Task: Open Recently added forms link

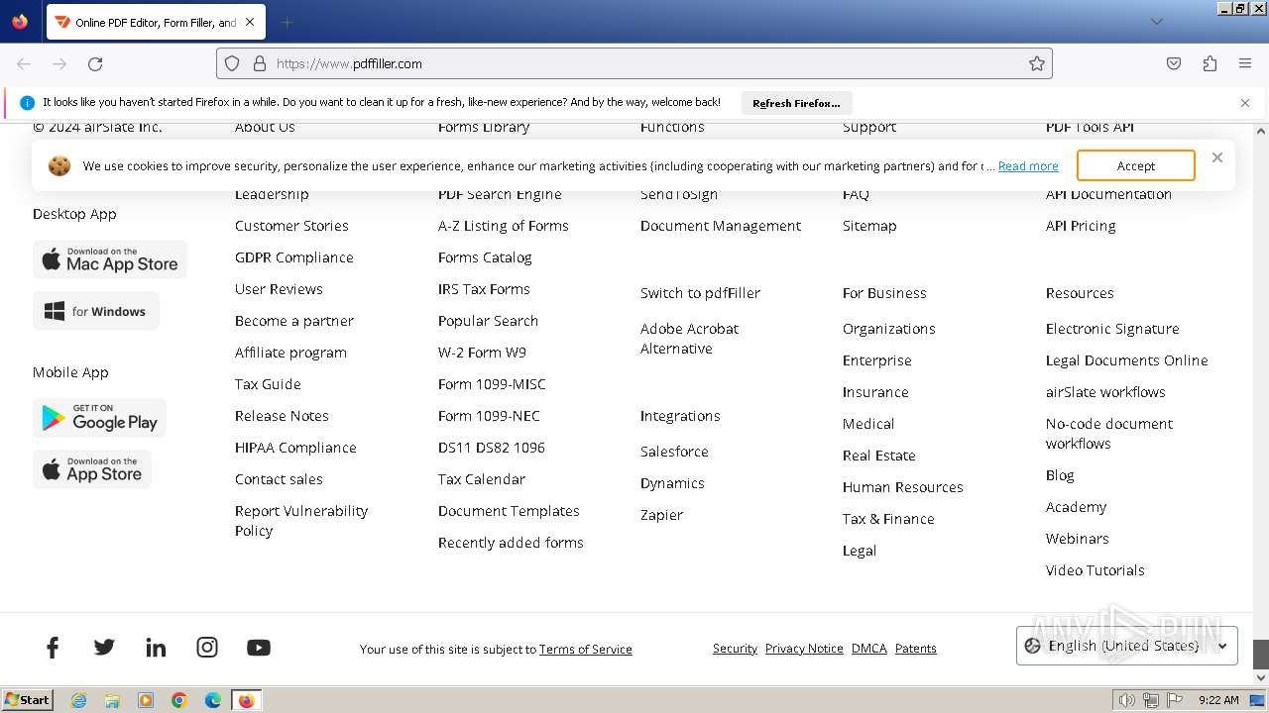Action: 511,543
